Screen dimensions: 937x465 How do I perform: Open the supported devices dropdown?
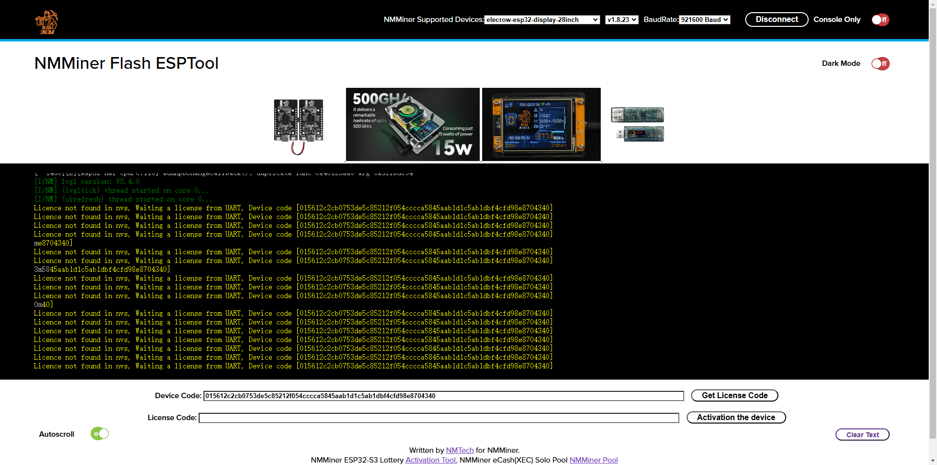click(x=542, y=20)
